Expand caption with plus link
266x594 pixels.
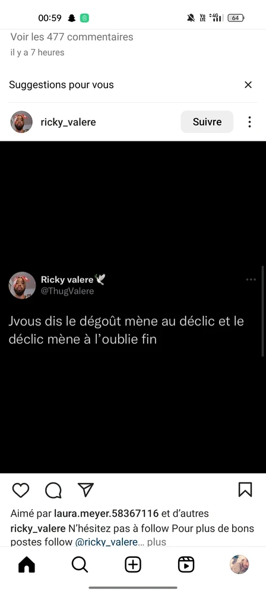pyautogui.click(x=157, y=542)
